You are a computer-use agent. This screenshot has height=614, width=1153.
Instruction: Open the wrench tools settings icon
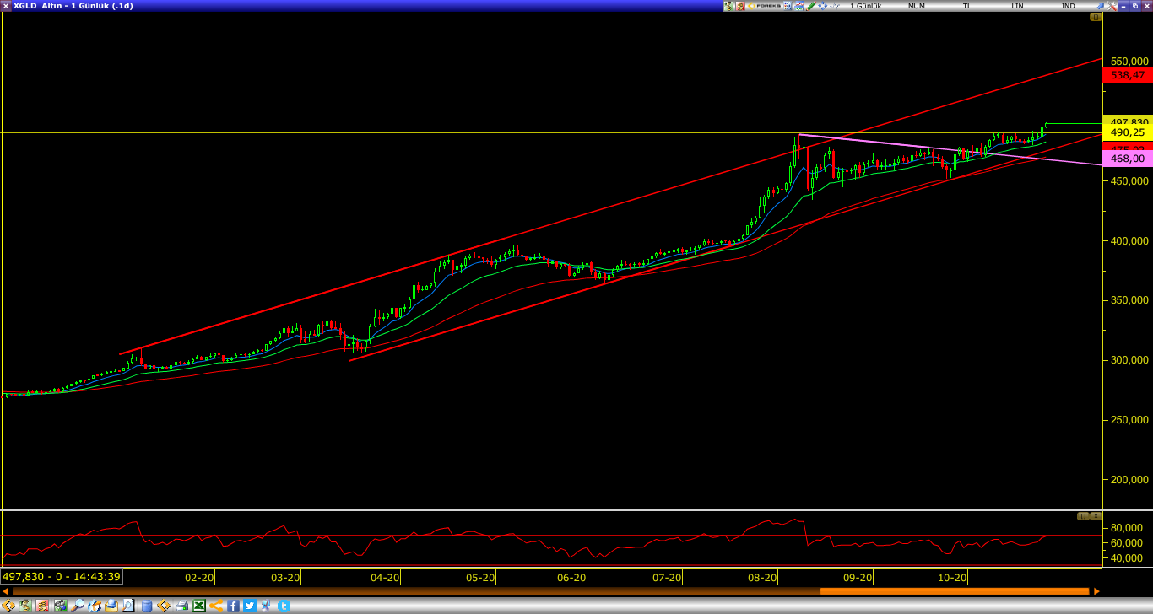pos(1112,6)
